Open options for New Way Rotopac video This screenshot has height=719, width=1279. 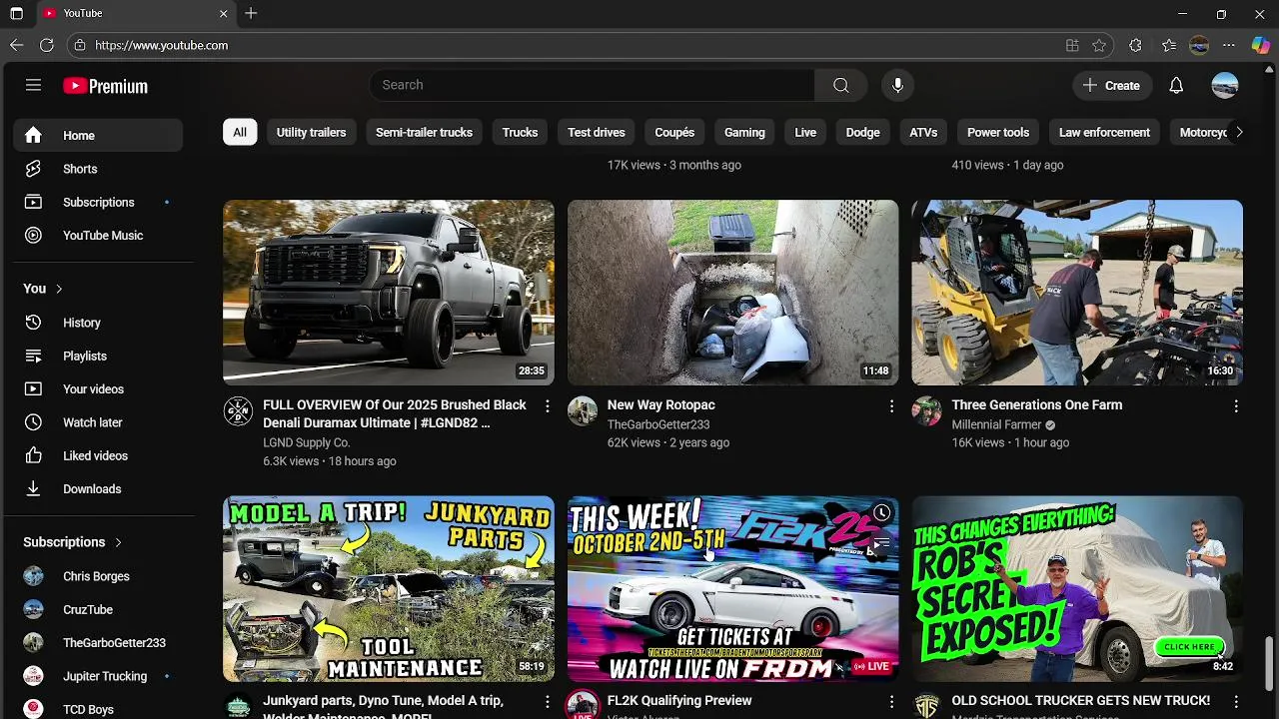[891, 406]
